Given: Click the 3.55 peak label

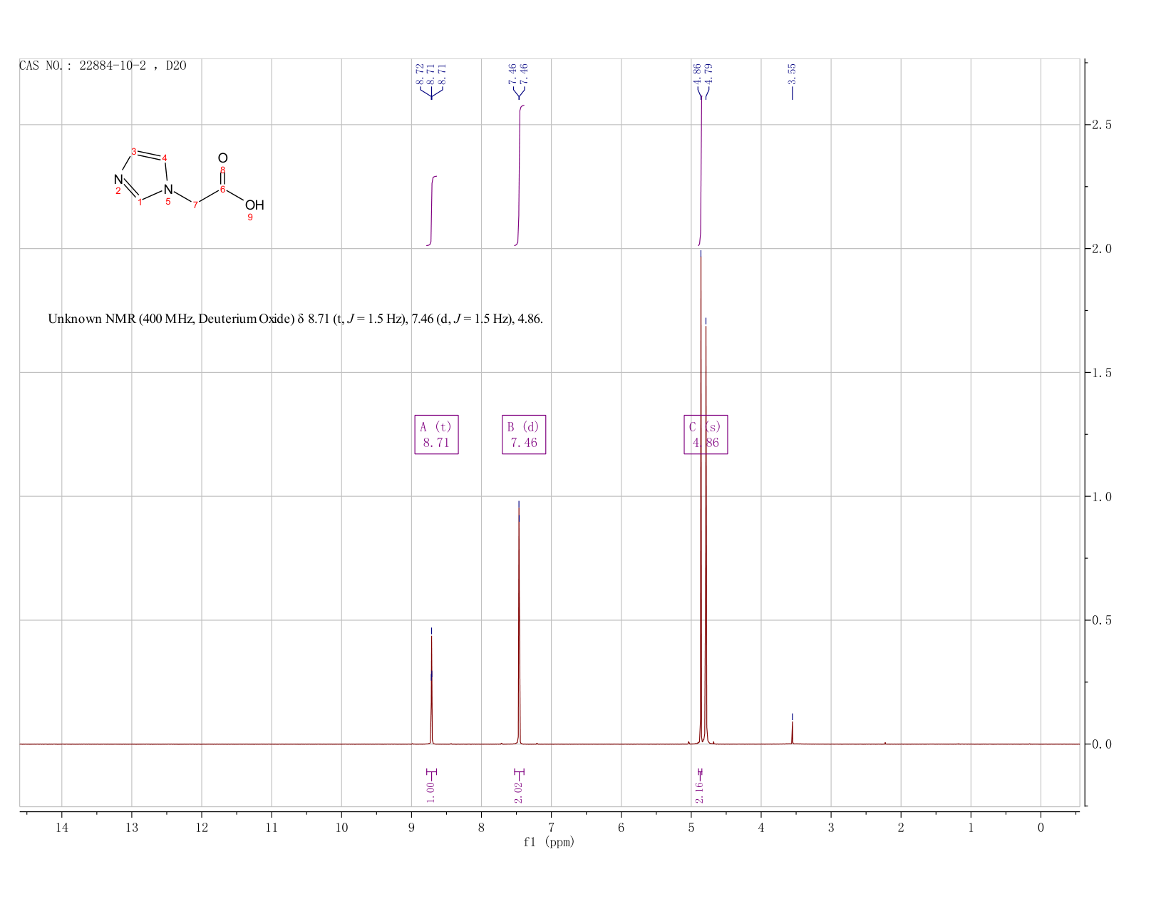Looking at the screenshot, I should point(792,73).
